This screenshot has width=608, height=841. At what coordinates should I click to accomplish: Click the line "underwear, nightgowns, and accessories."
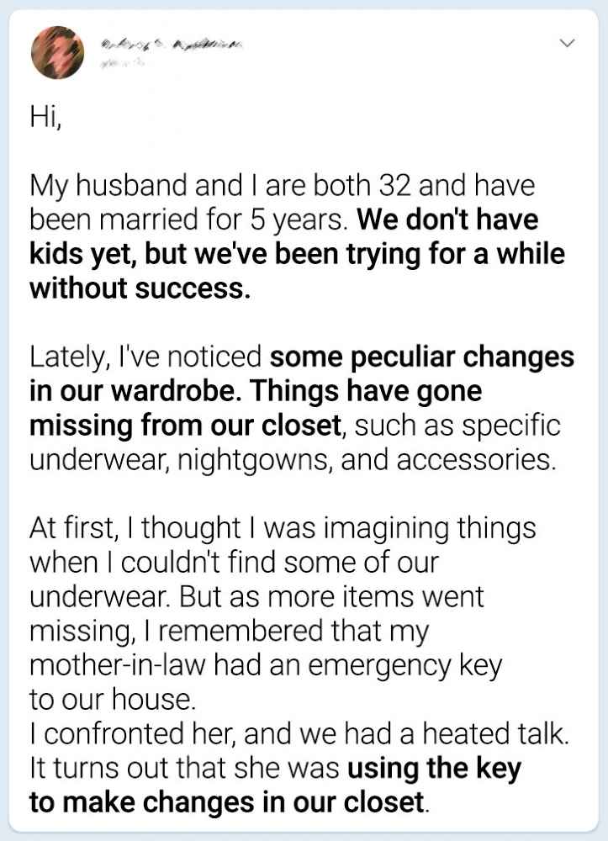[x=293, y=461]
